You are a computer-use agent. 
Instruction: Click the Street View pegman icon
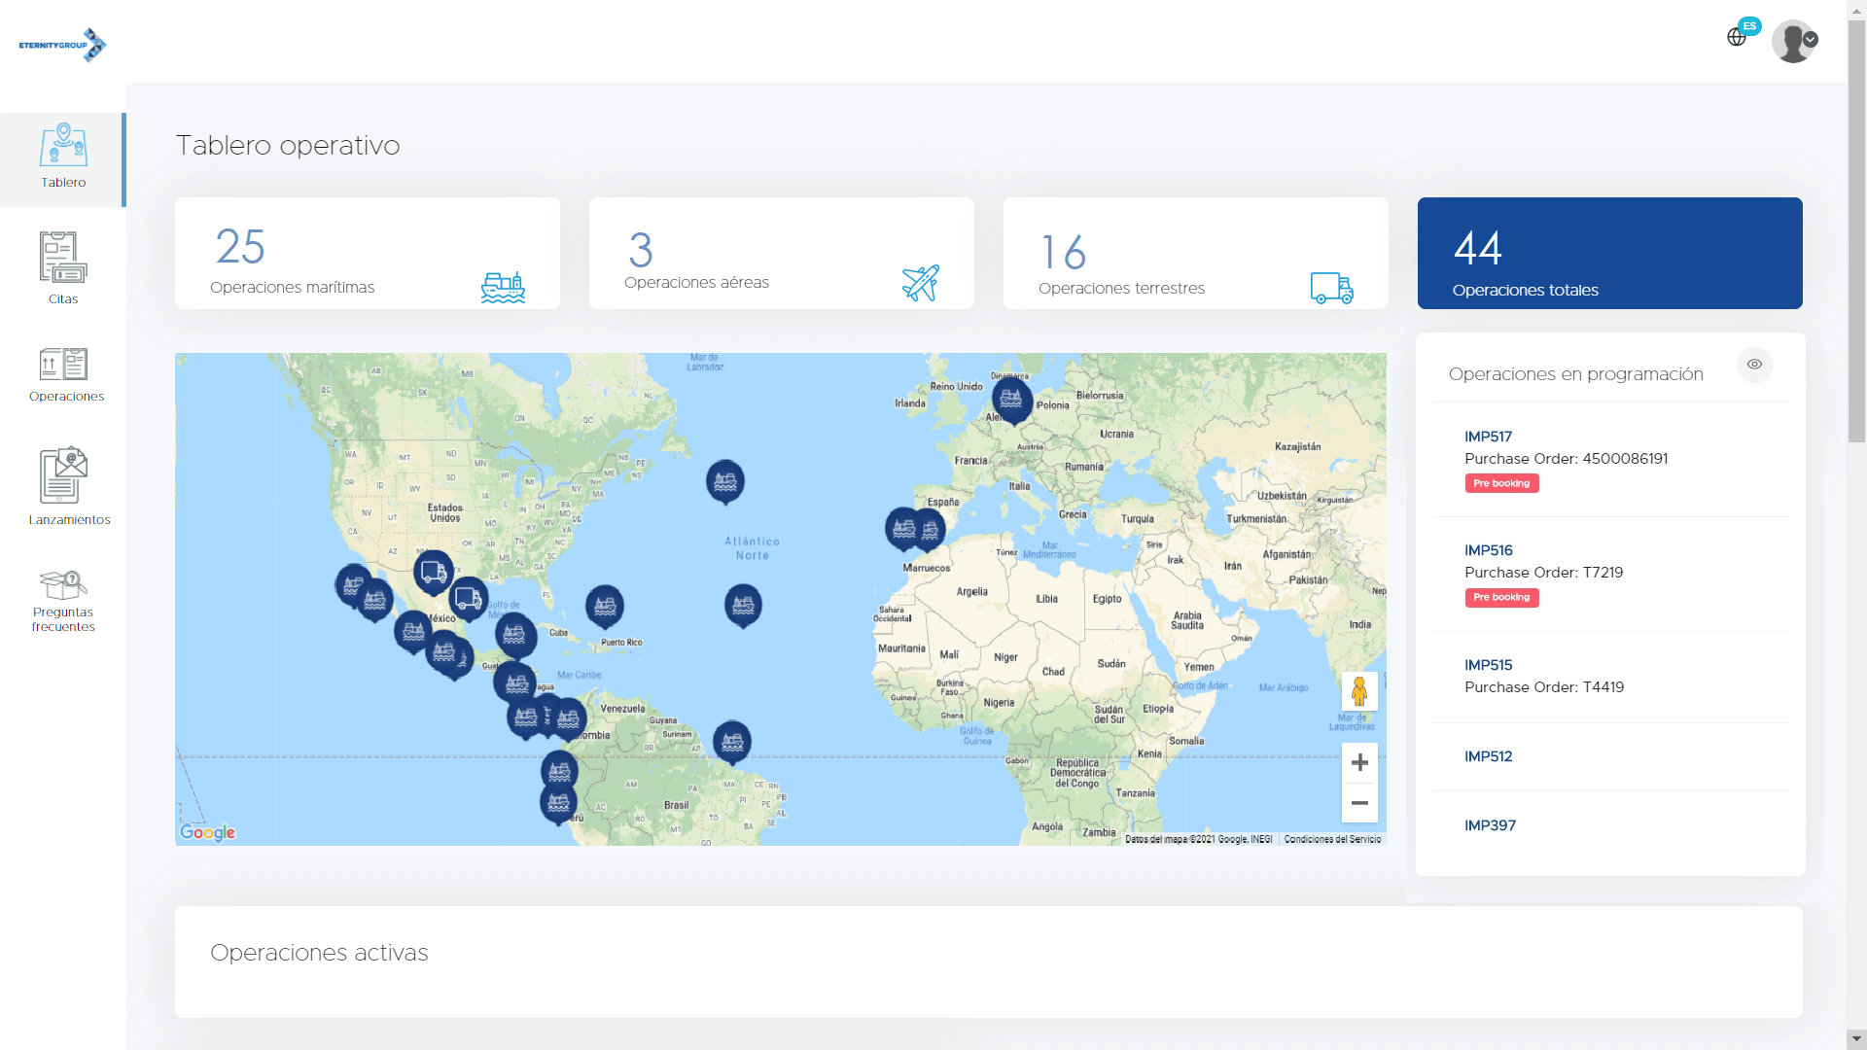1359,691
